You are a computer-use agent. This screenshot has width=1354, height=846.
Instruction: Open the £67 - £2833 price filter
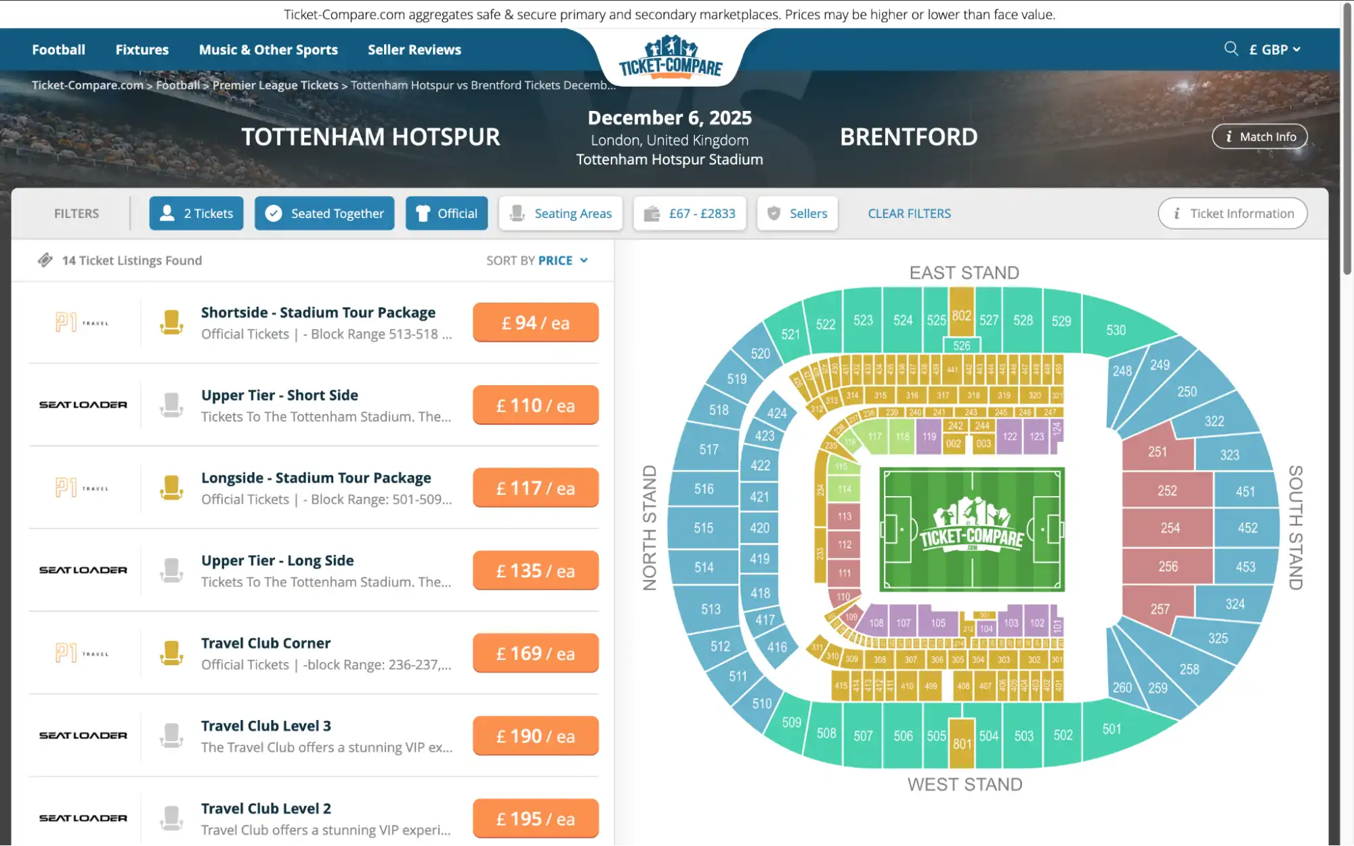(x=690, y=213)
